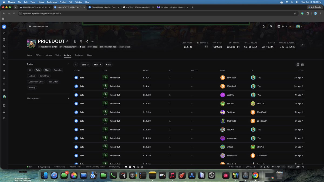The width and height of the screenshot is (324, 182).
Task: Open the Chrome tab search dropdown arrow
Action: (15, 7)
